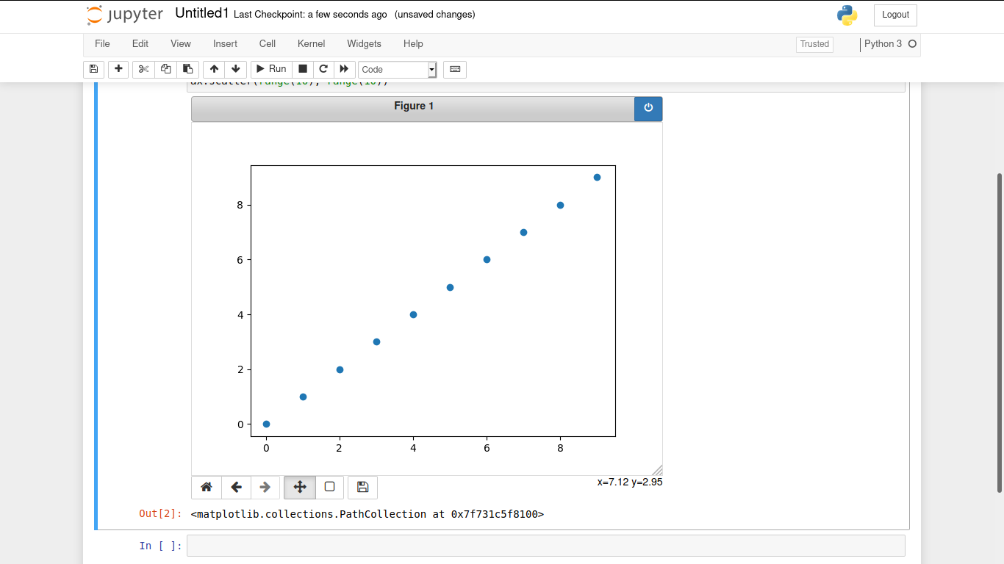Click the empty code cell input
The width and height of the screenshot is (1004, 564).
pyautogui.click(x=546, y=546)
